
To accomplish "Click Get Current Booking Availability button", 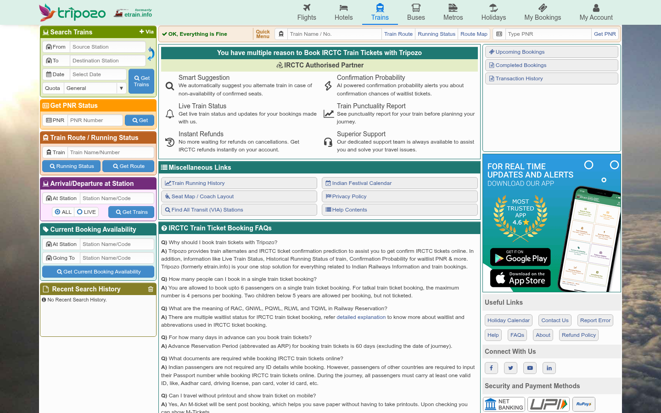I will click(98, 272).
